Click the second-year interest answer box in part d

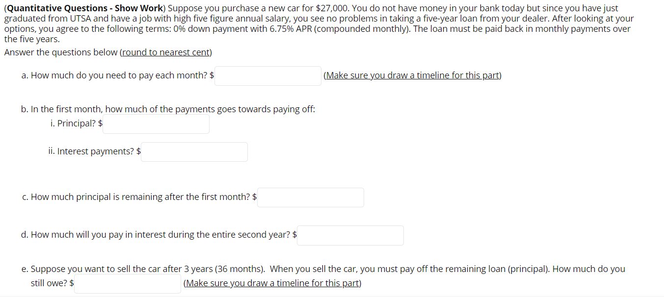350,235
